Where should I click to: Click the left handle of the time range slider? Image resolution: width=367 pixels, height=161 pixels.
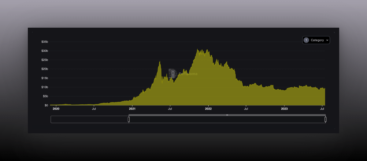[129, 119]
